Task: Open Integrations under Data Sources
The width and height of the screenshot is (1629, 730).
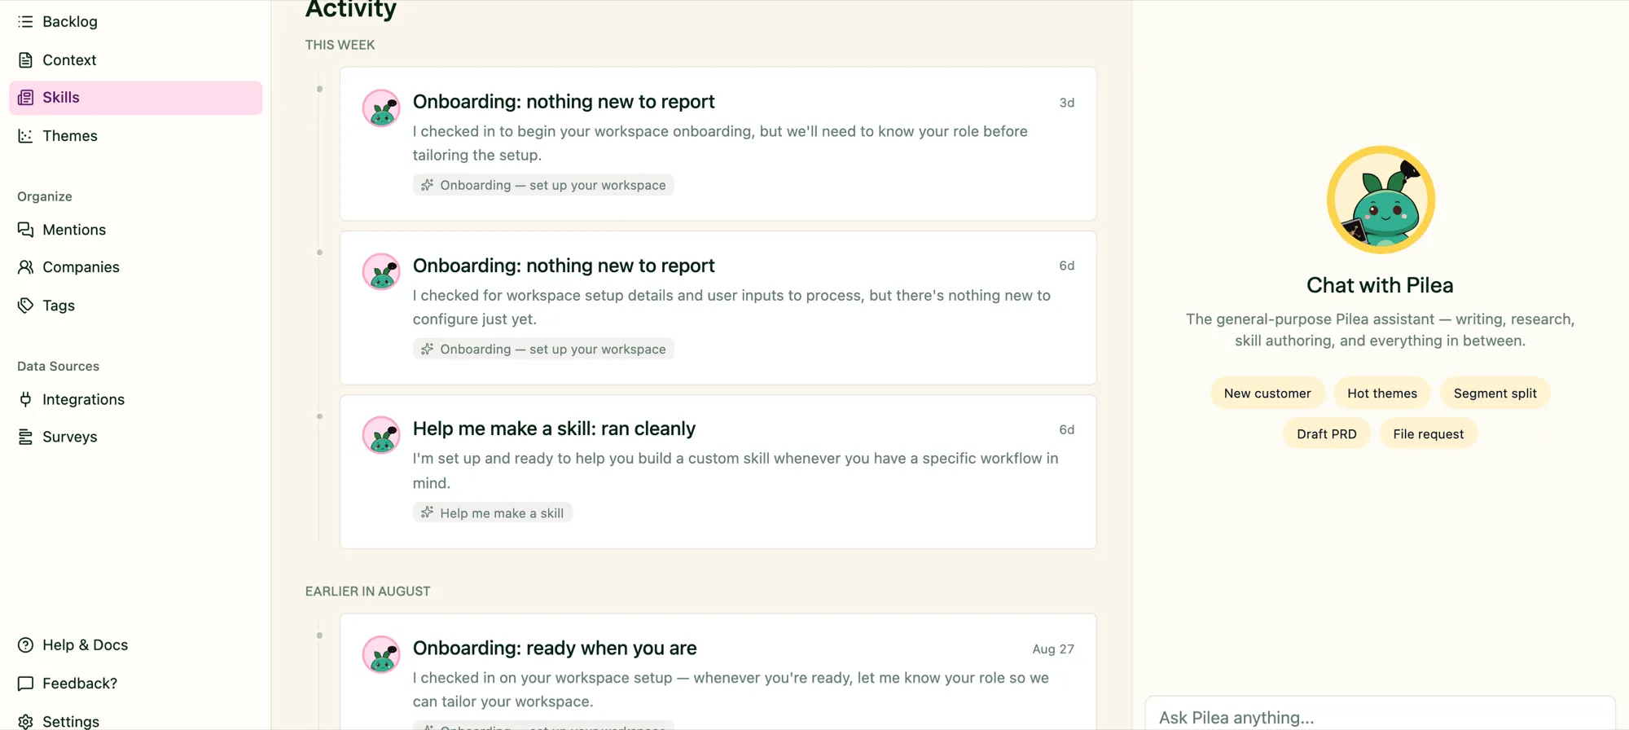Action: click(135, 399)
